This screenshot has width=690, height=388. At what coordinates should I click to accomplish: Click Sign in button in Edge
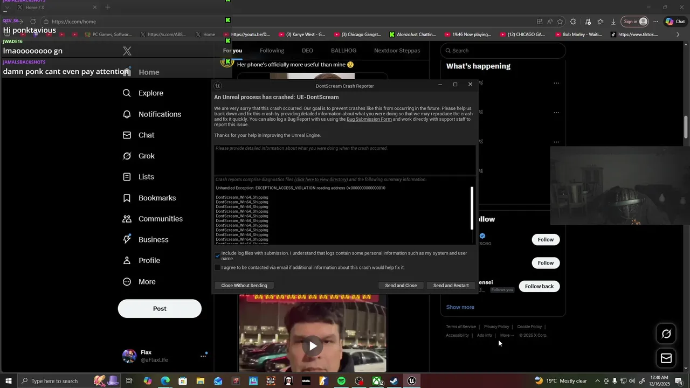coord(634,22)
